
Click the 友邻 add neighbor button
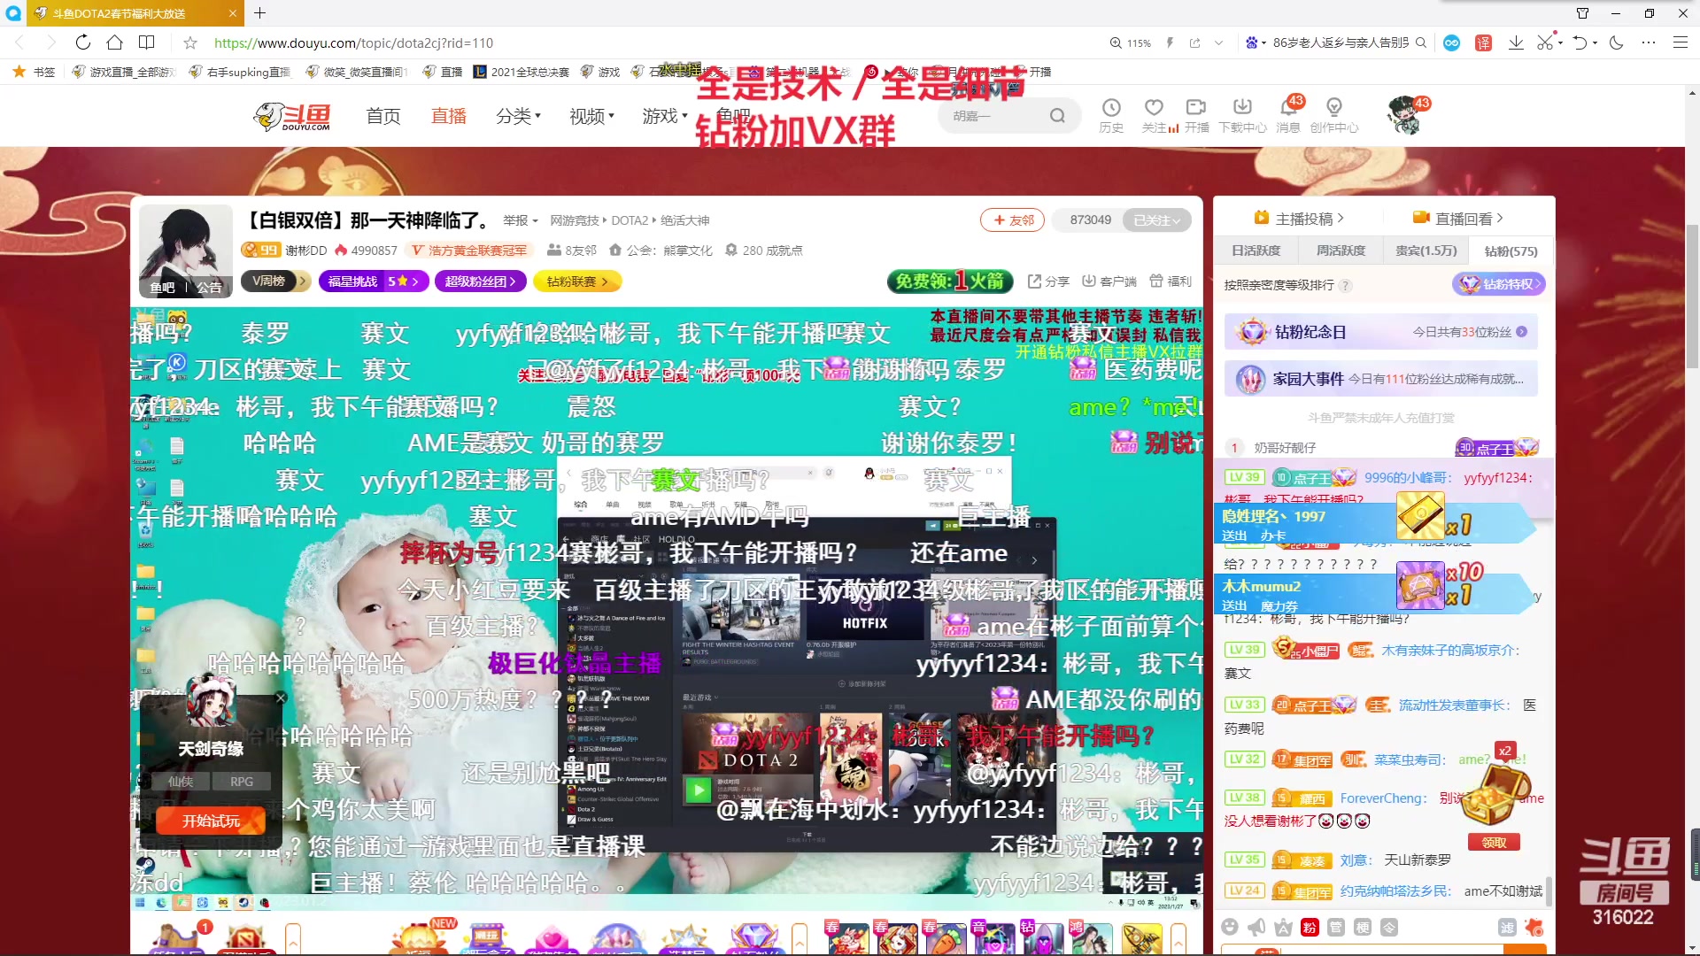(1012, 220)
